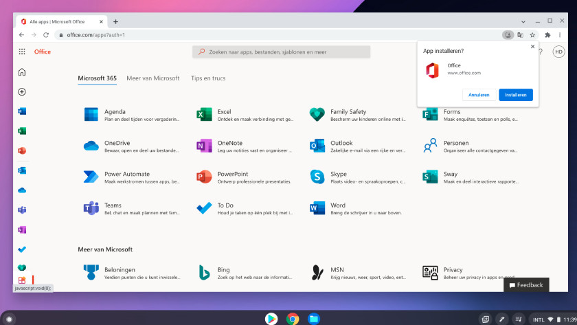577x325 pixels.
Task: Open Family Safety app tile
Action: coord(357,115)
